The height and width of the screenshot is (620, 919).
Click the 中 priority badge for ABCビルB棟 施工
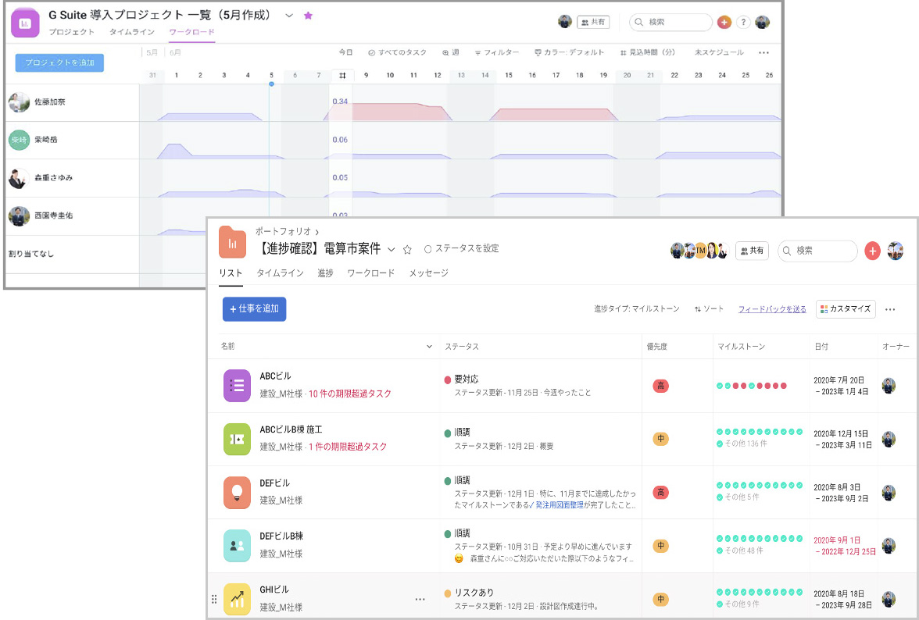[660, 439]
